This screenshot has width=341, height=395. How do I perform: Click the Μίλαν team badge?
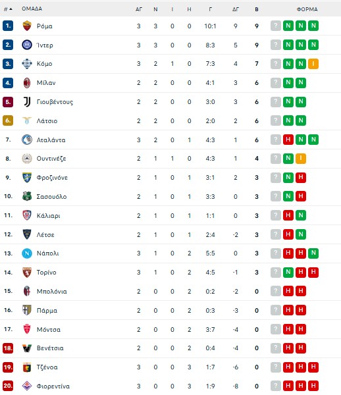pos(27,83)
